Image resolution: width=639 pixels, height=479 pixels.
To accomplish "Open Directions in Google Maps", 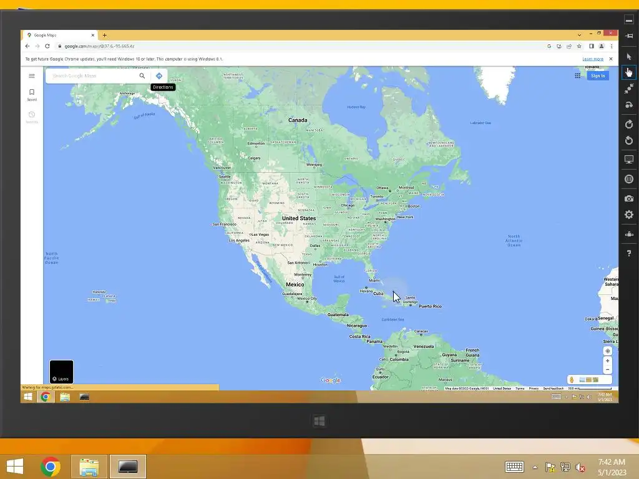I will coord(159,75).
